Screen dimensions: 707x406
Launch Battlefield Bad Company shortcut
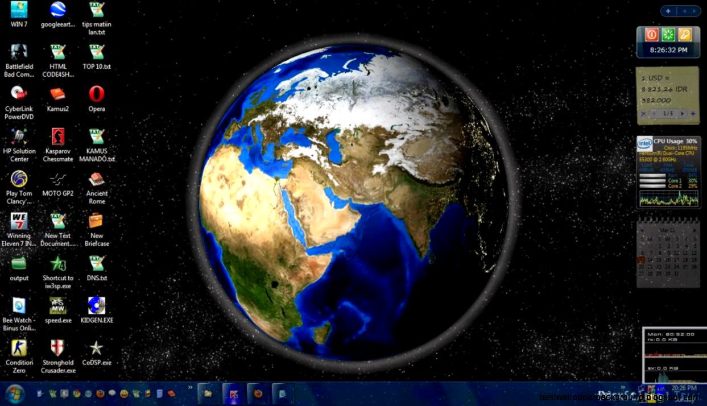19,61
